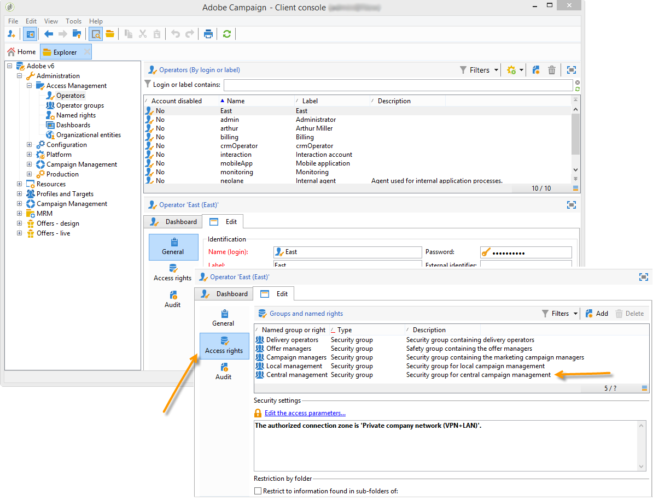Click the new operator icon beside the trash icon

pyautogui.click(x=536, y=70)
